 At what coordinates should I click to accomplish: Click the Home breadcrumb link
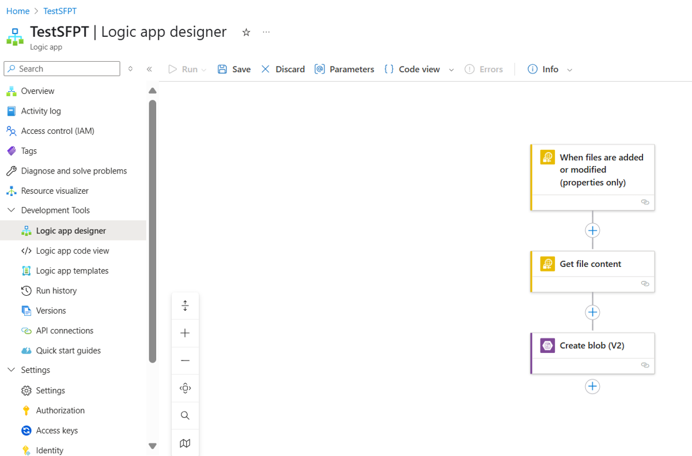[x=18, y=11]
